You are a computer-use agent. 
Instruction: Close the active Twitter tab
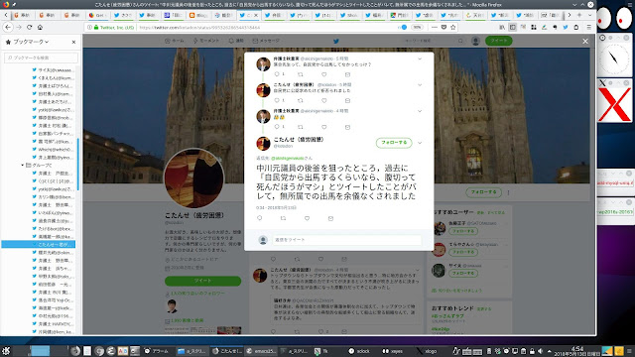point(256,15)
